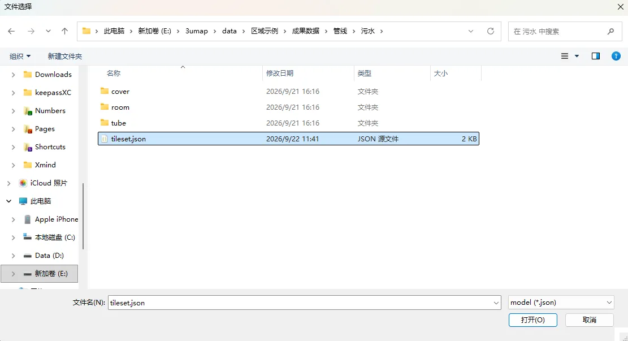Select the tileset.json file
Image resolution: width=628 pixels, height=341 pixels.
tap(288, 139)
